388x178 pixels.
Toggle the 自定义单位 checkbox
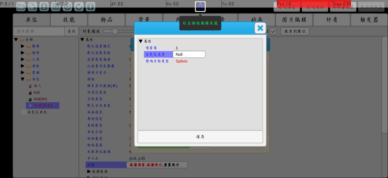tap(23, 112)
